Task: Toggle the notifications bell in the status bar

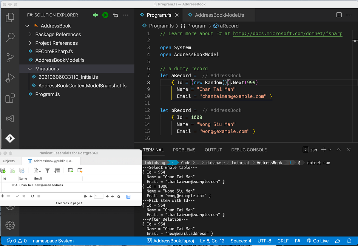Action: [x=349, y=241]
